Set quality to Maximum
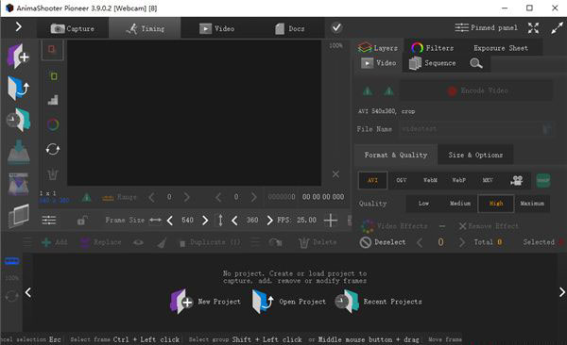 coord(532,204)
